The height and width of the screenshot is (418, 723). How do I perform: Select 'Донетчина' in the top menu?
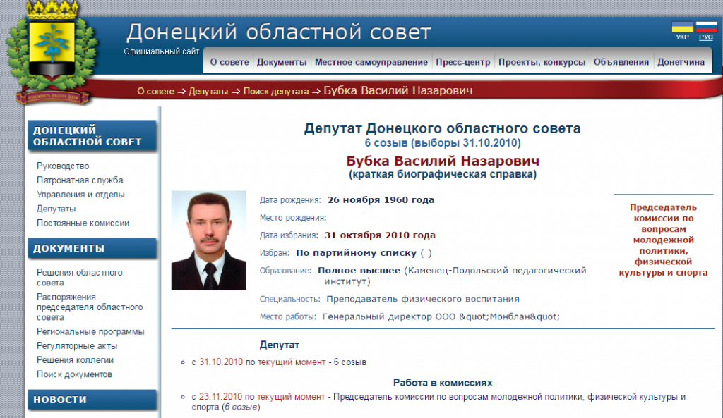click(681, 62)
